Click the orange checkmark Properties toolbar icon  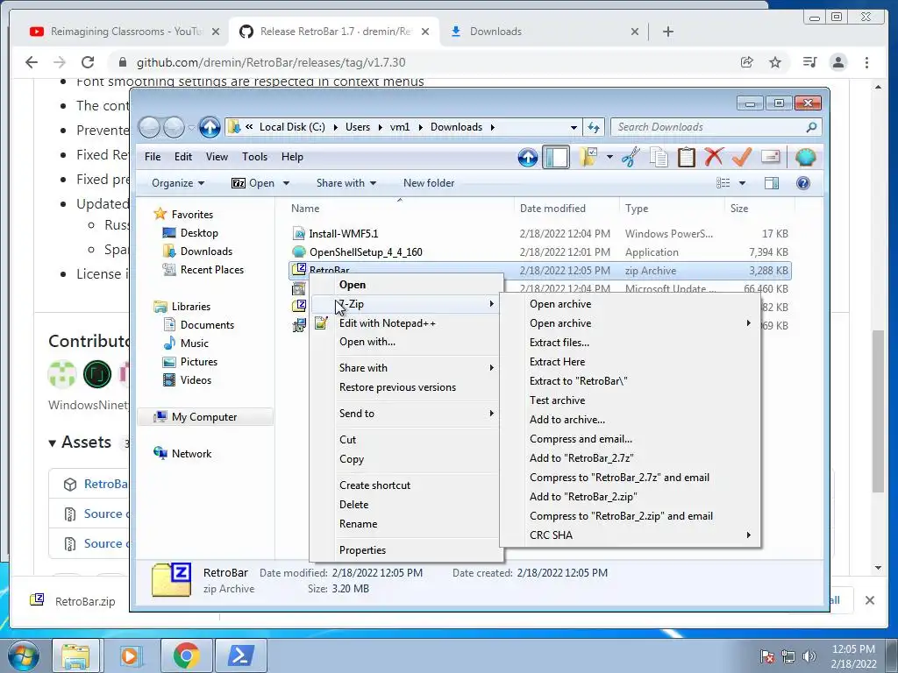[x=742, y=157]
